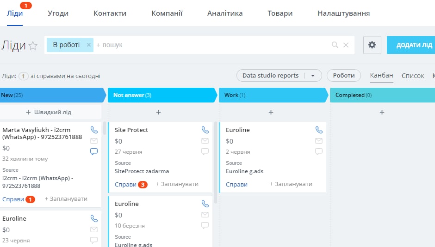This screenshot has height=247, width=435.
Task: Click email icon on Work column Euroline
Action: 319,141
